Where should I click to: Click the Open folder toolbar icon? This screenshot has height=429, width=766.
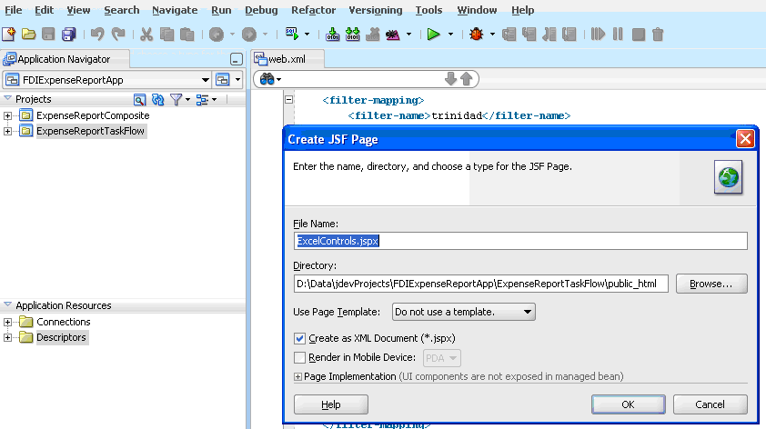(29, 35)
